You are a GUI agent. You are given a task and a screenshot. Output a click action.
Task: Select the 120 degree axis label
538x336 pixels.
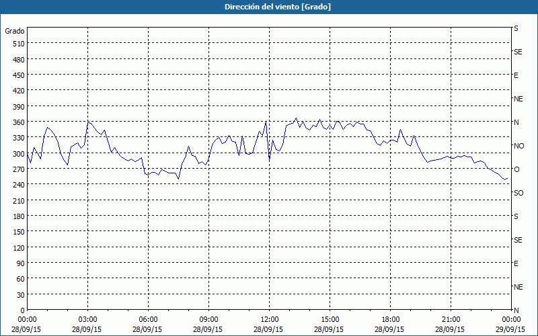tap(19, 248)
